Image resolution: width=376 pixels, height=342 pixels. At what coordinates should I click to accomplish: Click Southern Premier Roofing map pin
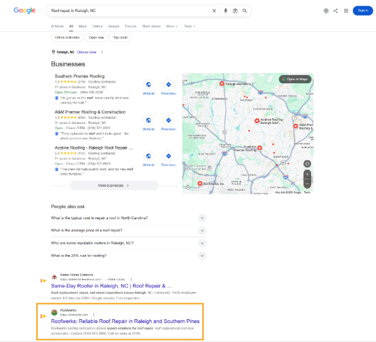click(x=260, y=148)
